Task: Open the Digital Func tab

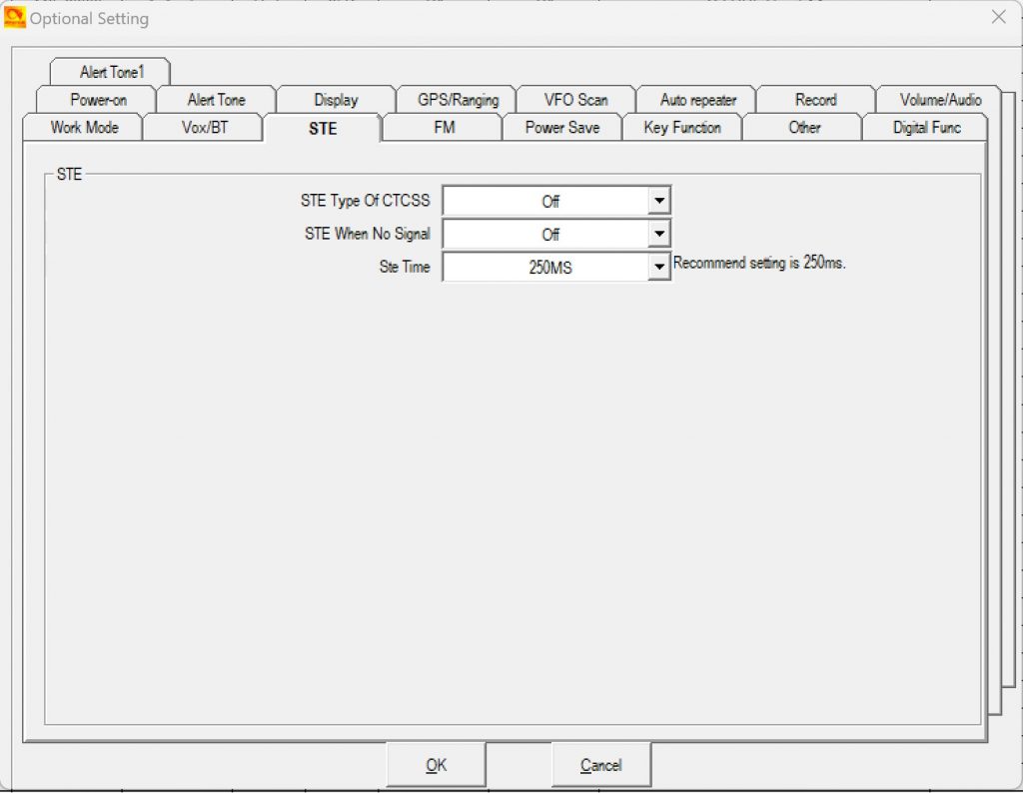Action: [926, 128]
